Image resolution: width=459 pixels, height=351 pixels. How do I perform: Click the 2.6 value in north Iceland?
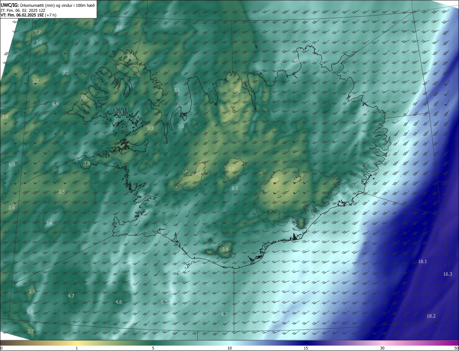click(x=237, y=91)
